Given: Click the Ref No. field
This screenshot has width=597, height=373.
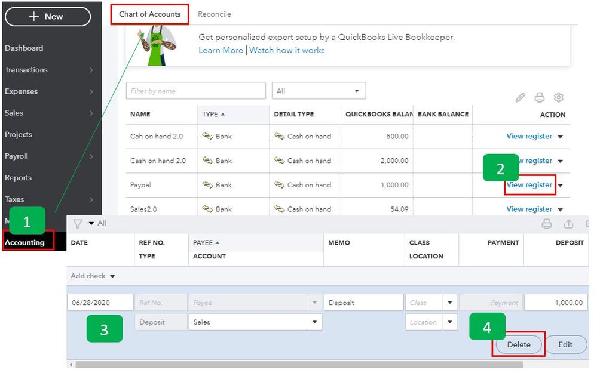Looking at the screenshot, I should (161, 303).
